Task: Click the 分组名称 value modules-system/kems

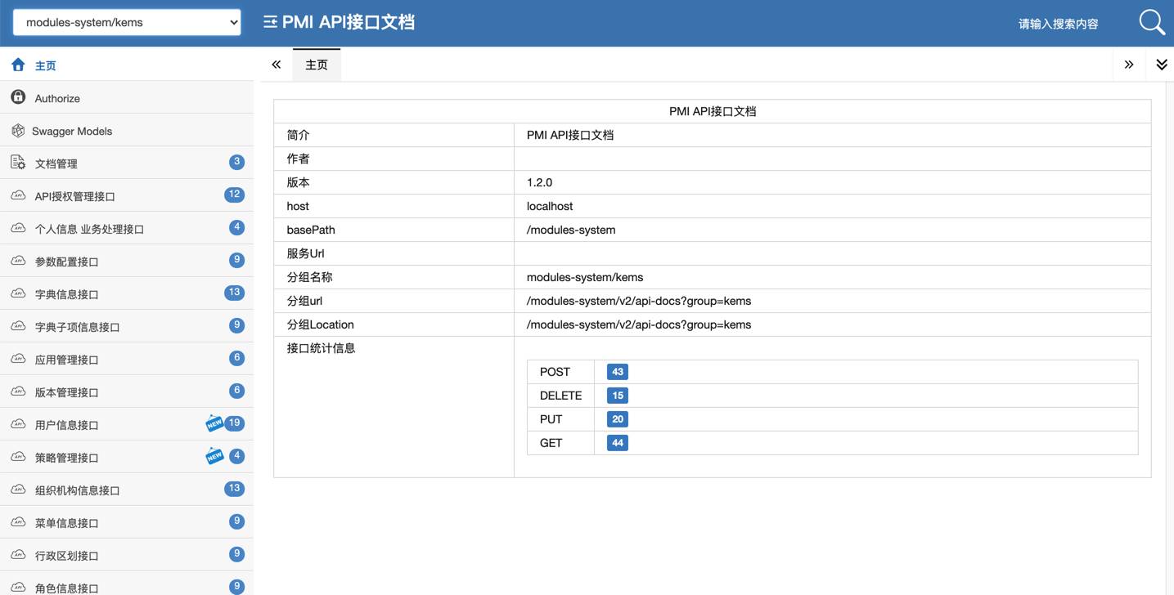Action: [585, 277]
